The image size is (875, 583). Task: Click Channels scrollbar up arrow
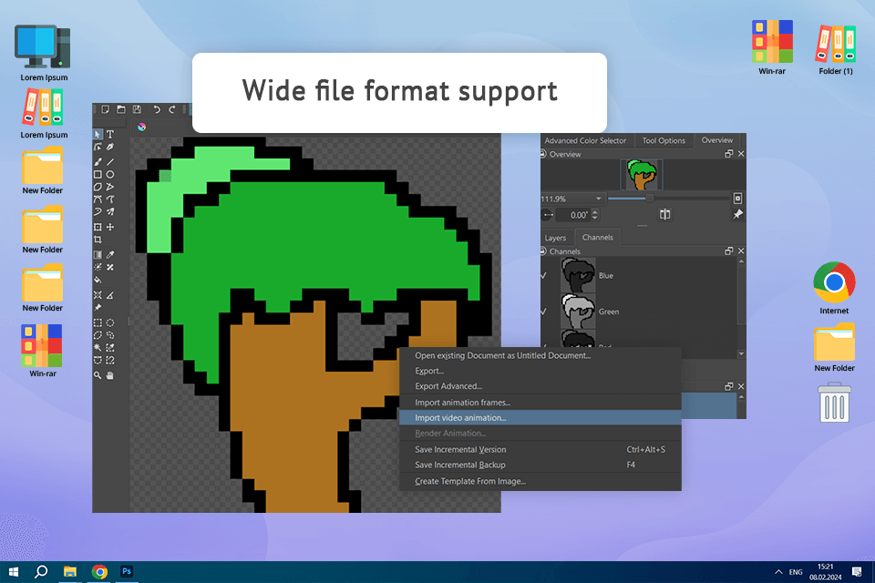pos(741,261)
